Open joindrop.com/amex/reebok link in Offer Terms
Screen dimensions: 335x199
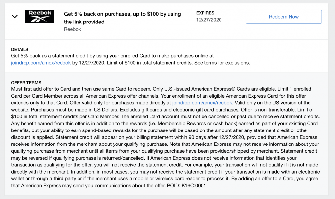point(202,103)
